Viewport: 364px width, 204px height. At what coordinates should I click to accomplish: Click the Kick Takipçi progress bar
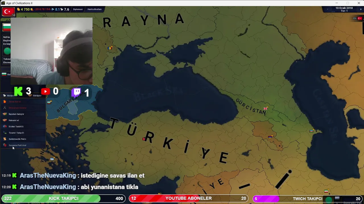[64, 199]
